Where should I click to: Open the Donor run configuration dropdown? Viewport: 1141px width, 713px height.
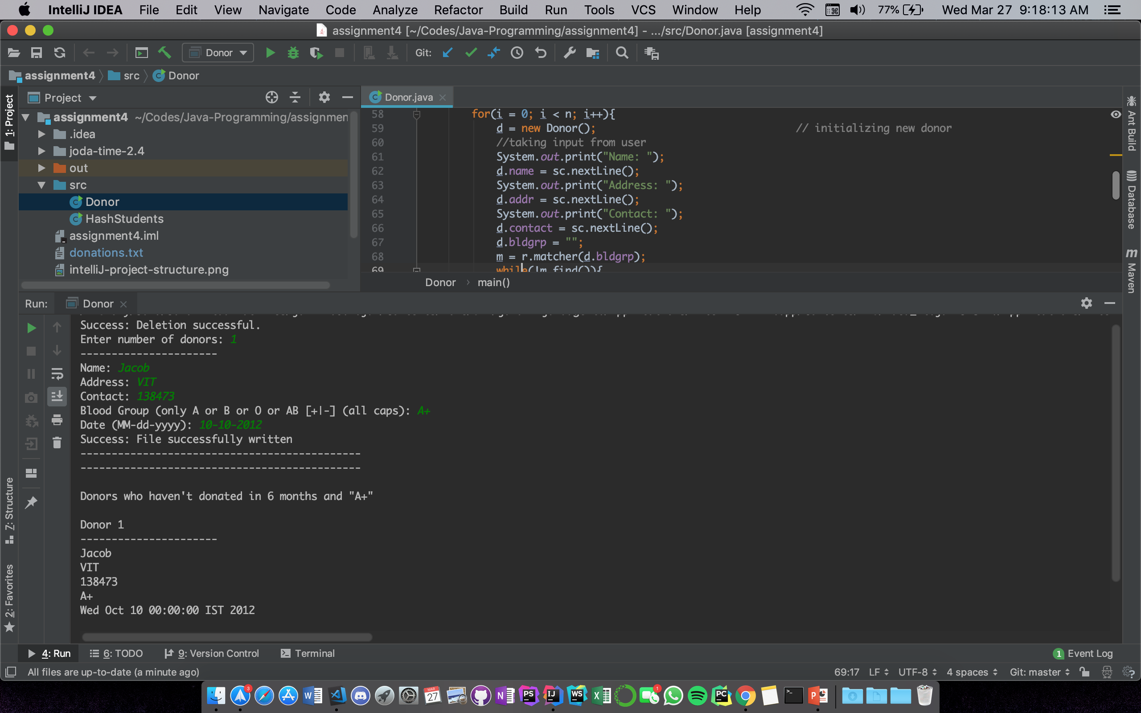pos(218,53)
